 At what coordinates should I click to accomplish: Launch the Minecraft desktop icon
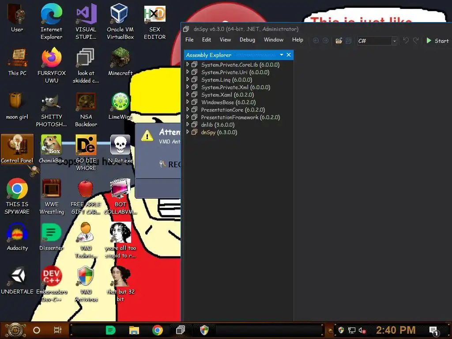coord(120,63)
